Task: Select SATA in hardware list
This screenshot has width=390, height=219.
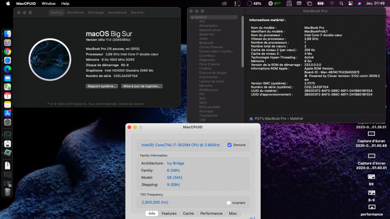Action: pos(203,103)
